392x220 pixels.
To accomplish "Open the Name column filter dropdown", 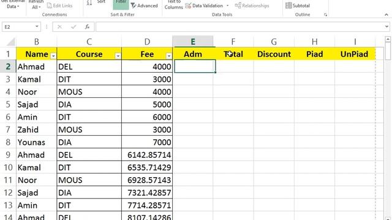I will pos(53,56).
